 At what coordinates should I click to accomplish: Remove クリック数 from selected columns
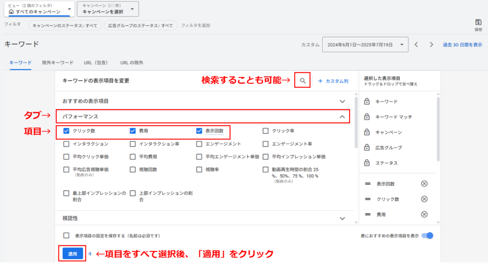[x=424, y=199]
